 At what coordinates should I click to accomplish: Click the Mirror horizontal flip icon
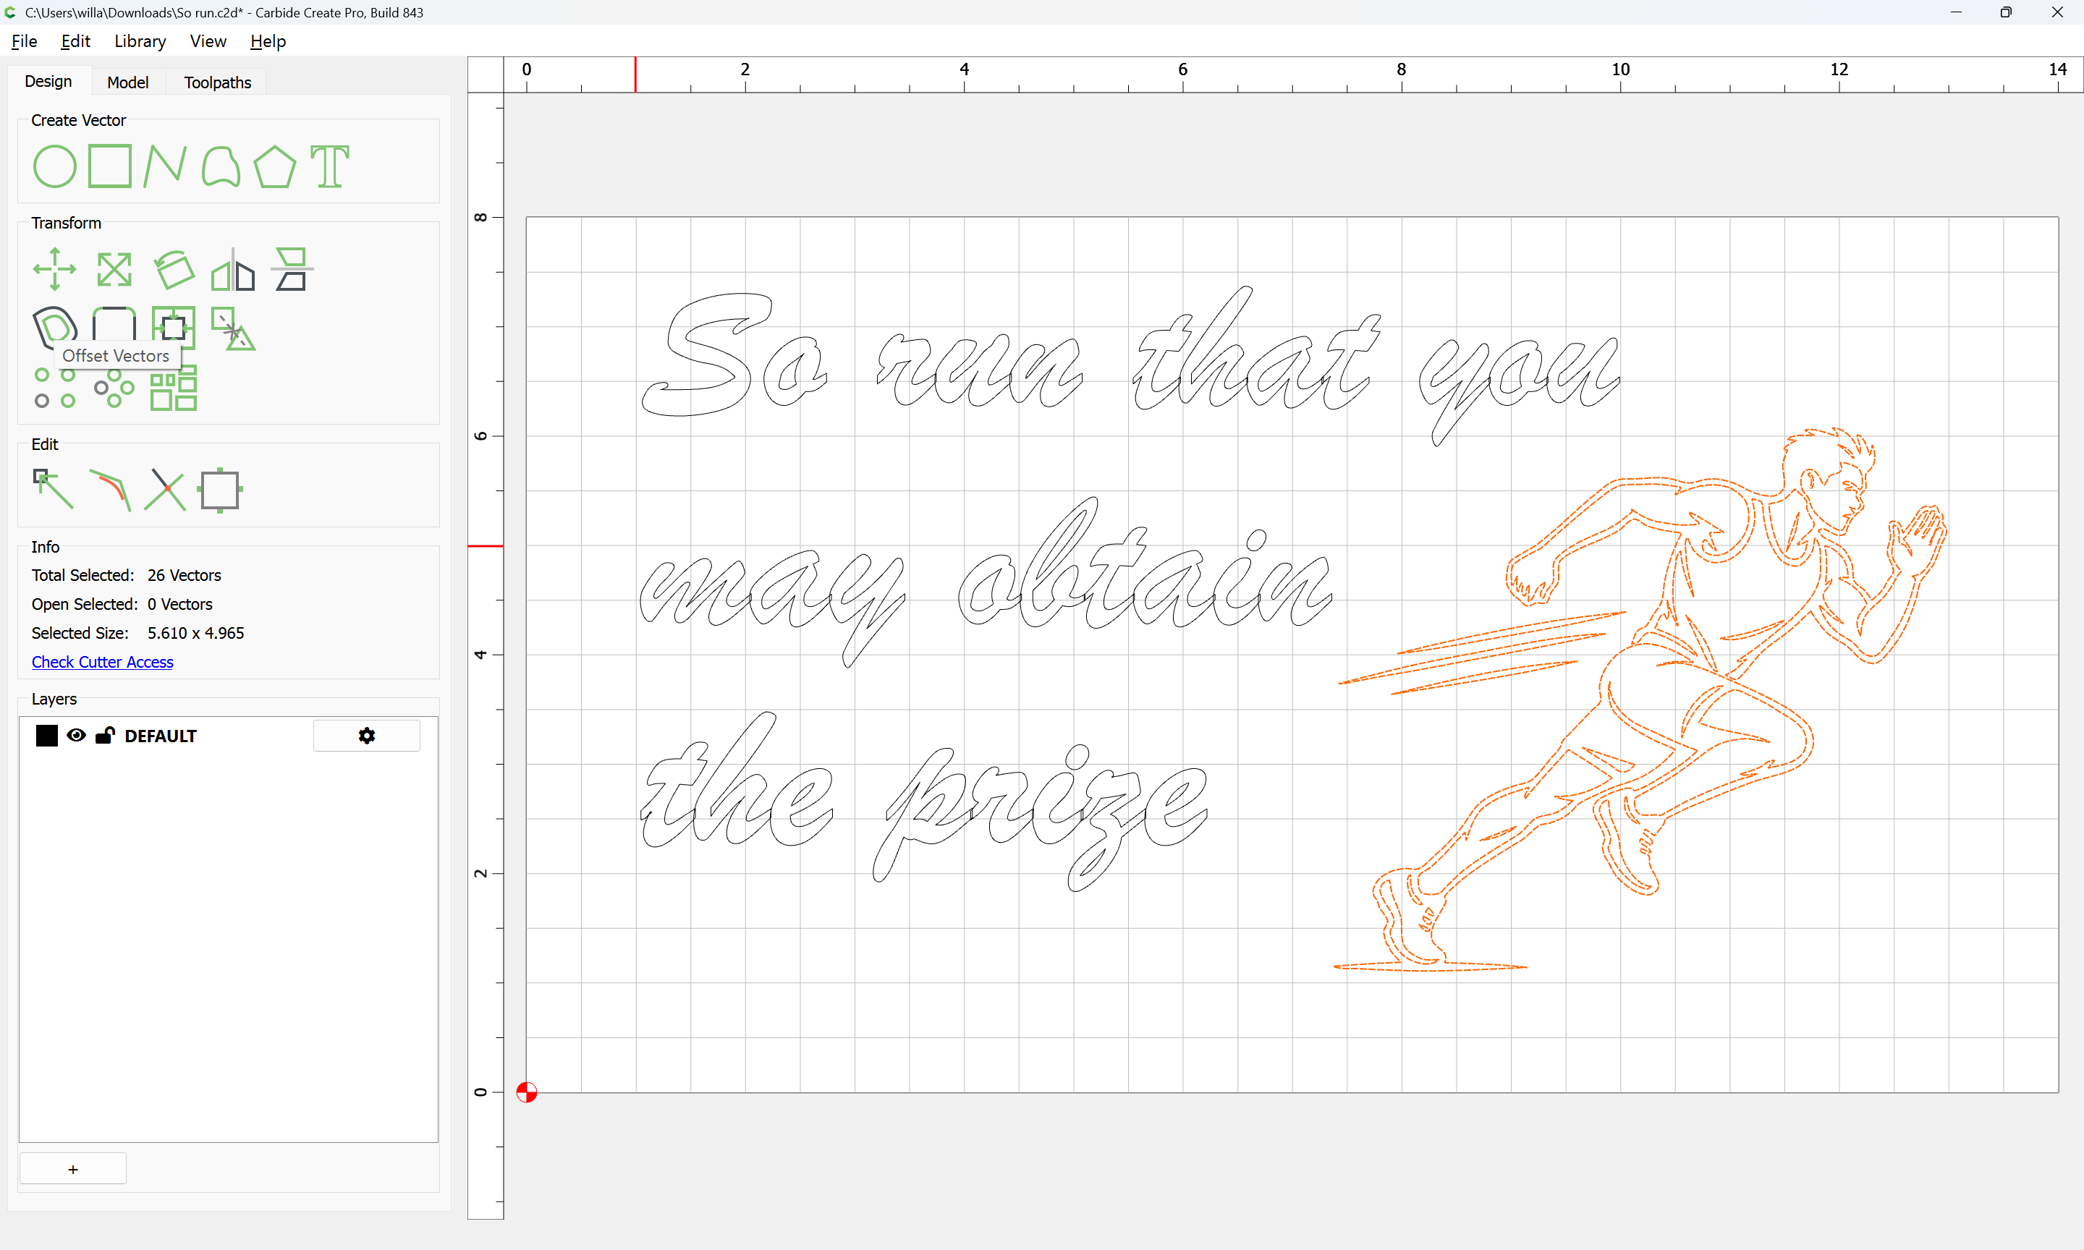point(232,270)
